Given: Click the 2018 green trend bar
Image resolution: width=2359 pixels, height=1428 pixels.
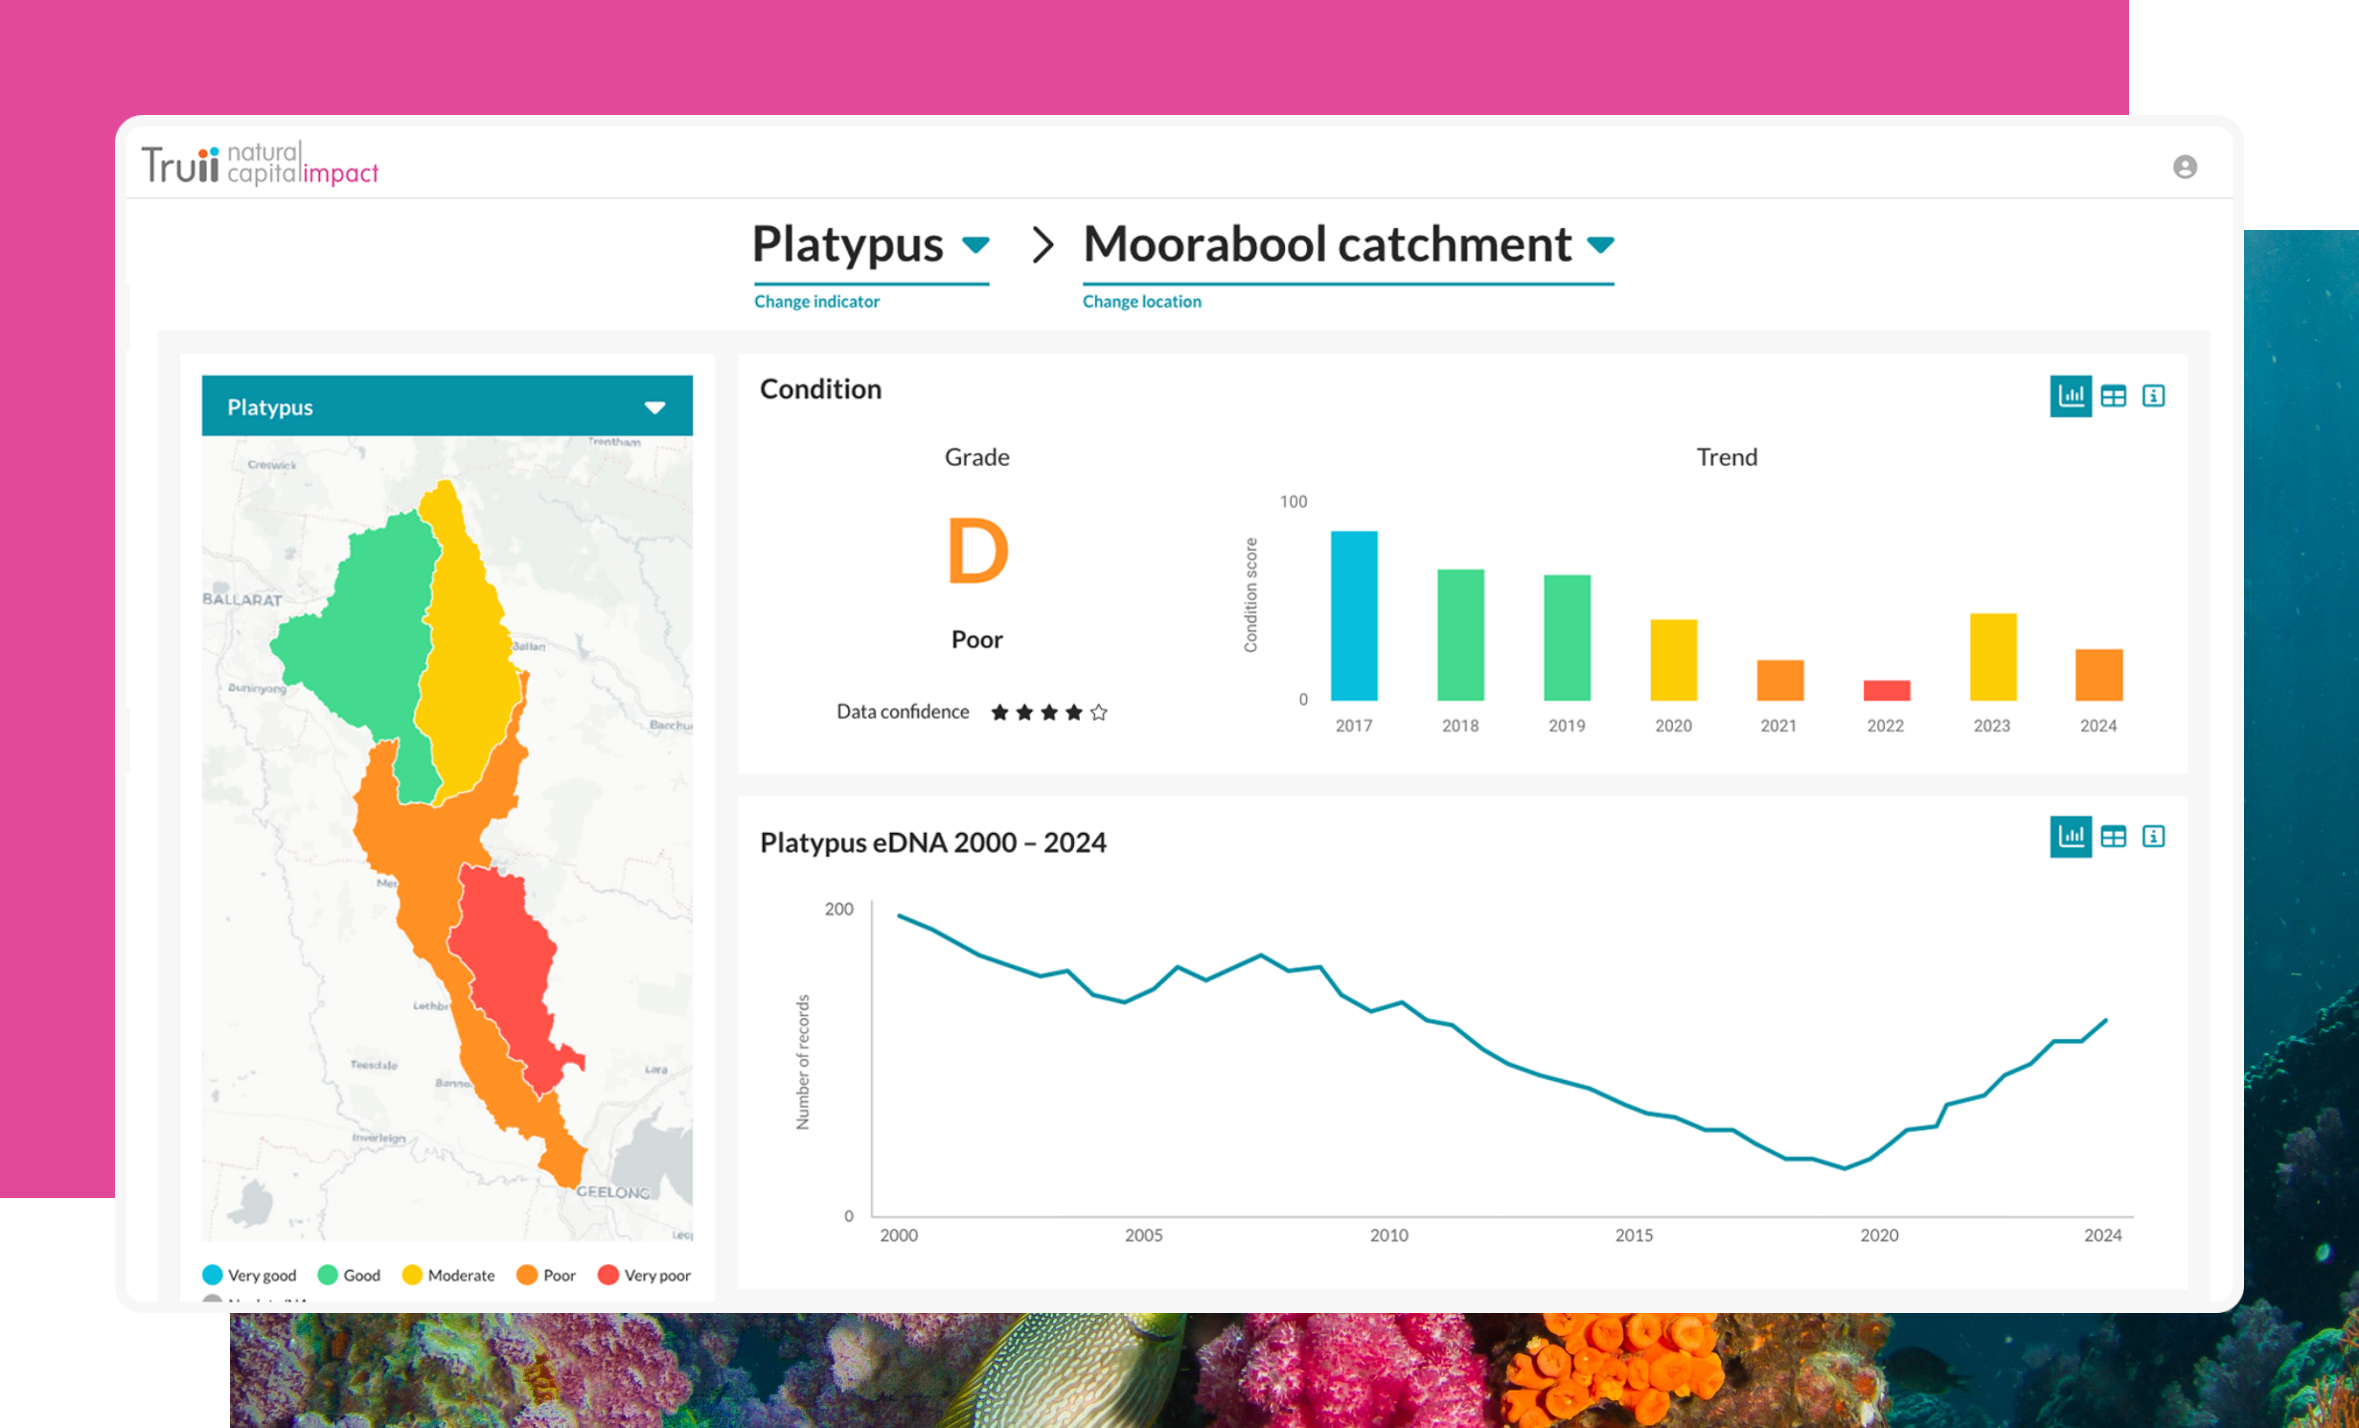Looking at the screenshot, I should [1460, 634].
